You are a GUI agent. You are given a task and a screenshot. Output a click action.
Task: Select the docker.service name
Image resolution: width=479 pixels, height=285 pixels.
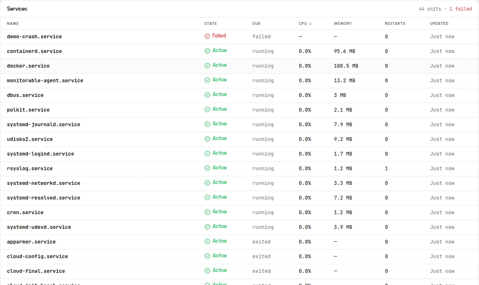(28, 66)
